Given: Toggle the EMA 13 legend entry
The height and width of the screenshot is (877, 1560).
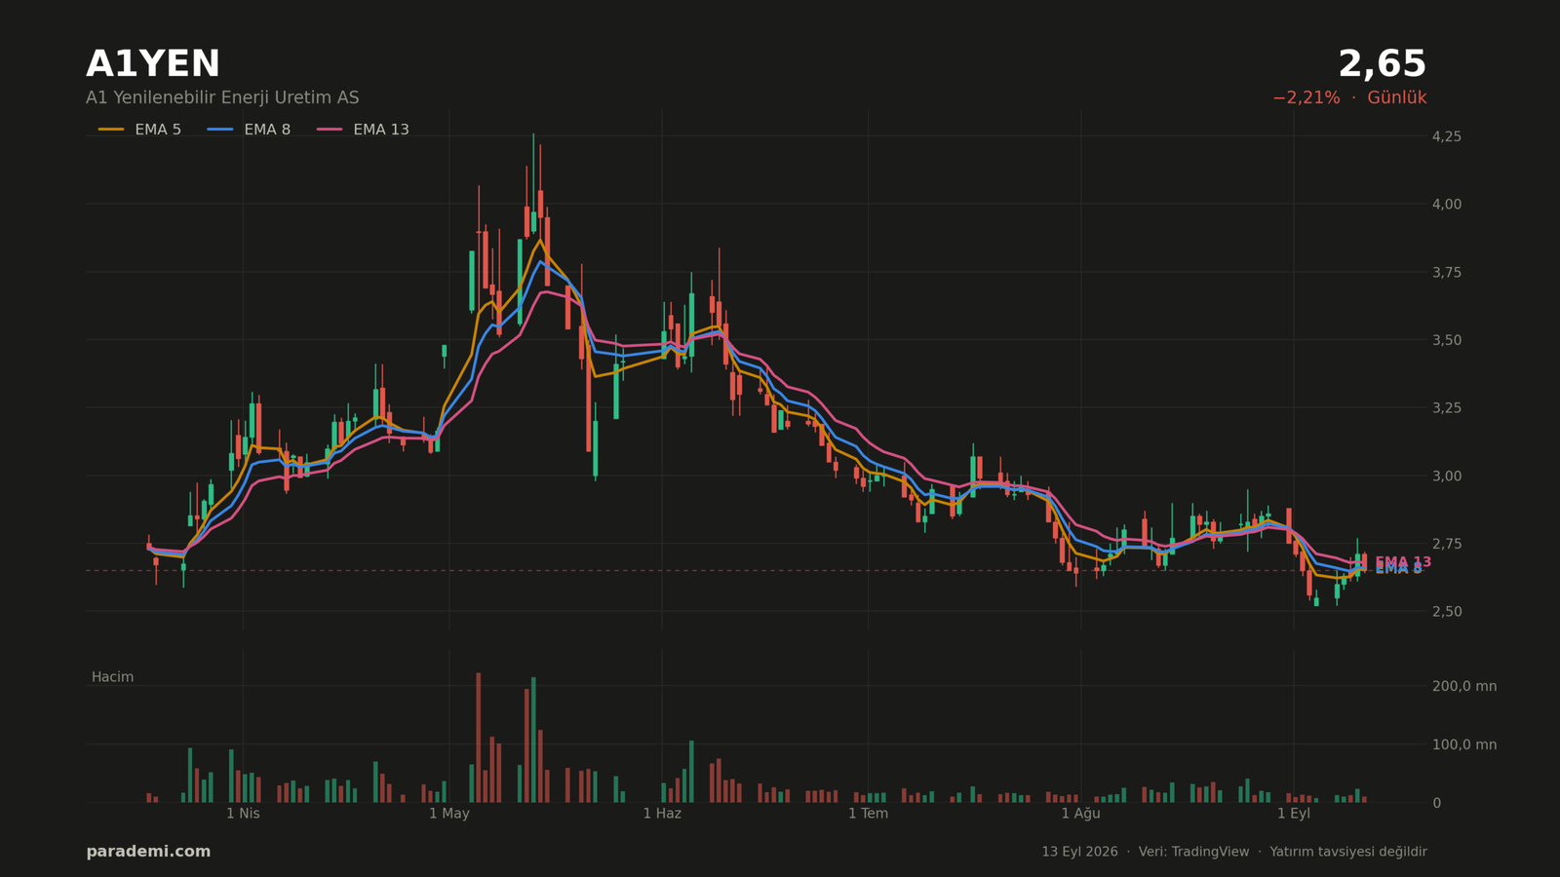Looking at the screenshot, I should pyautogui.click(x=363, y=130).
